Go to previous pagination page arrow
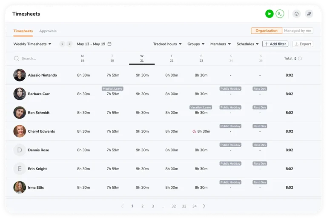The image size is (327, 219). click(x=123, y=206)
